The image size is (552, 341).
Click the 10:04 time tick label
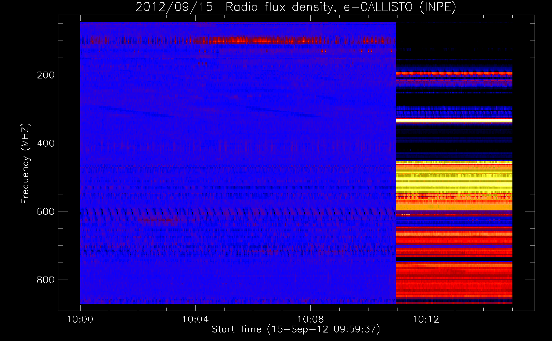[x=195, y=320]
